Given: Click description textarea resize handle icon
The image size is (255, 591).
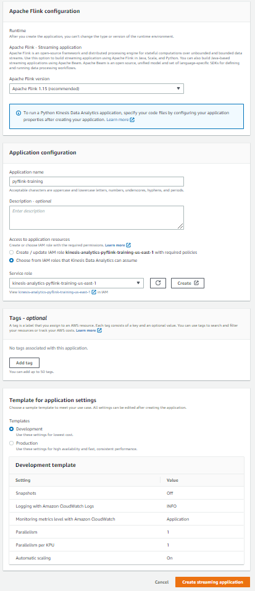Looking at the screenshot, I should pyautogui.click(x=180, y=226).
